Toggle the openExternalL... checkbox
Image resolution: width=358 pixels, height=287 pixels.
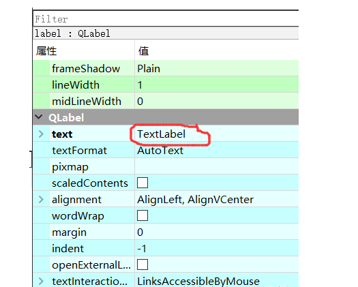tap(143, 265)
